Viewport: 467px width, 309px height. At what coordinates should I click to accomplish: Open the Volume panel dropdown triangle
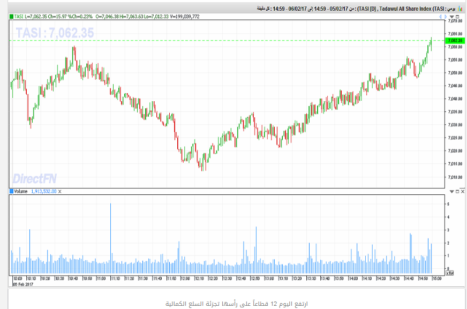452,191
